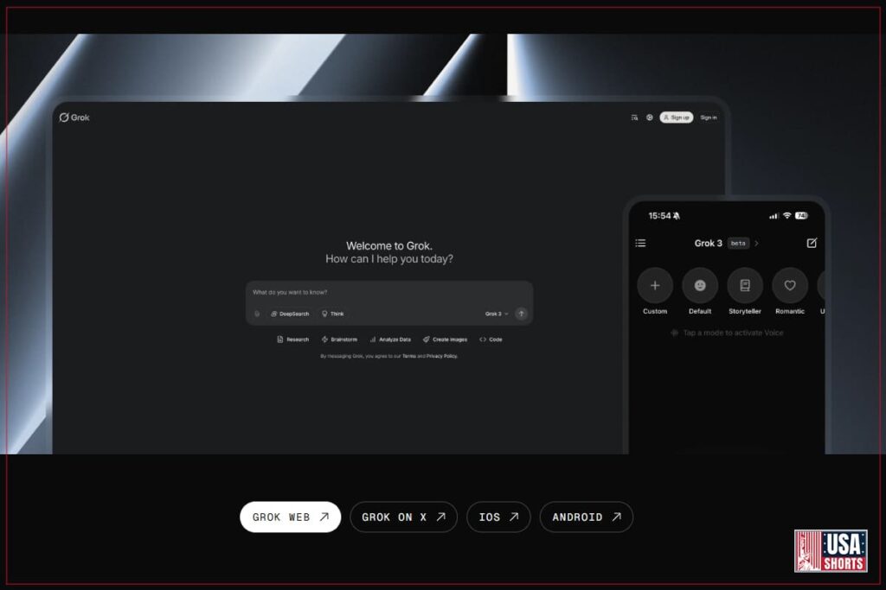Switch to the GROK WEB tab
The image size is (886, 590).
click(291, 517)
